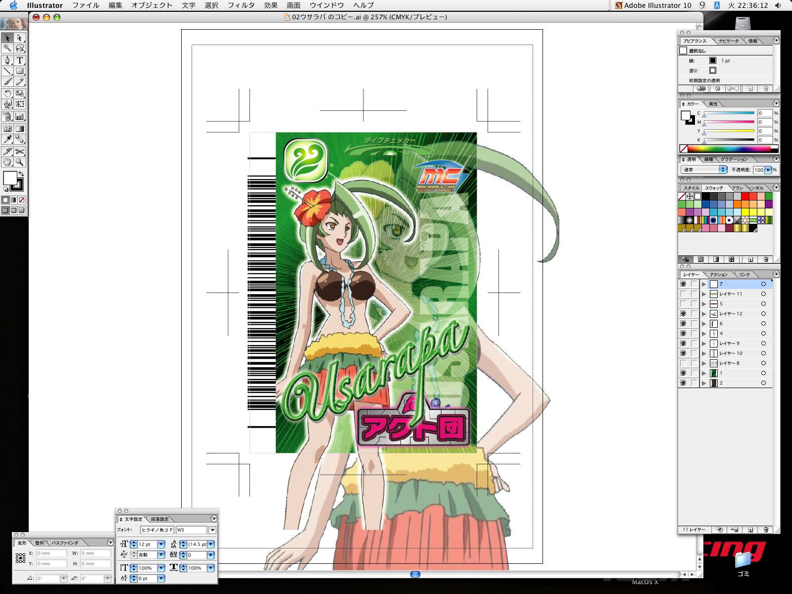Pick the Free Transform tool
This screenshot has width=792, height=594.
tap(20, 104)
